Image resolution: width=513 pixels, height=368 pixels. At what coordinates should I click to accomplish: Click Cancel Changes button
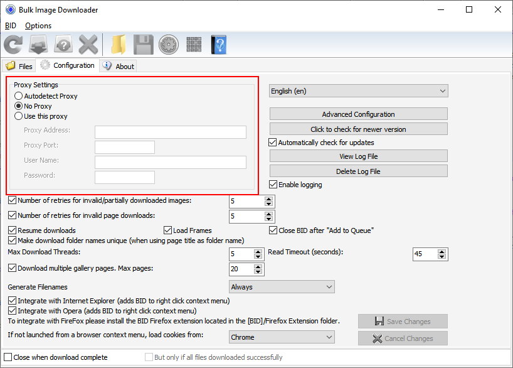403,338
